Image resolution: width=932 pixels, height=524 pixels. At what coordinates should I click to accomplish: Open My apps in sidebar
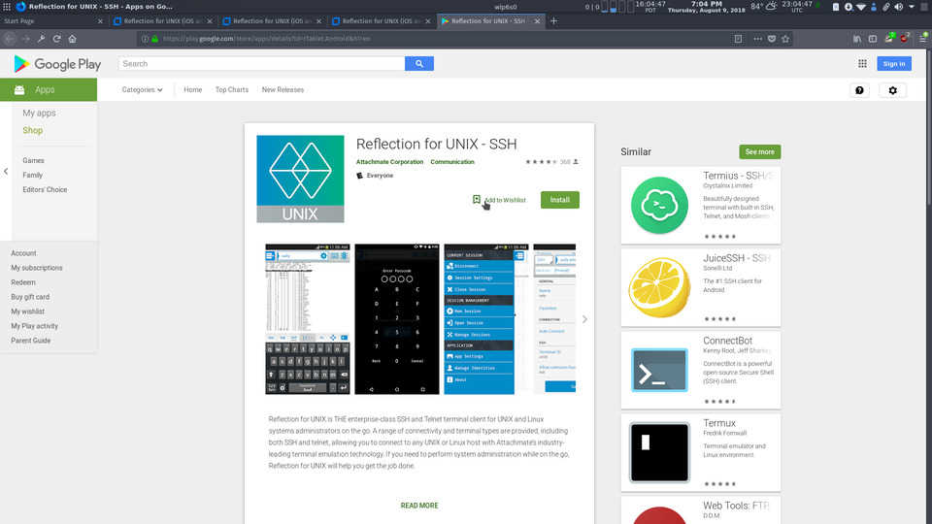pyautogui.click(x=39, y=113)
